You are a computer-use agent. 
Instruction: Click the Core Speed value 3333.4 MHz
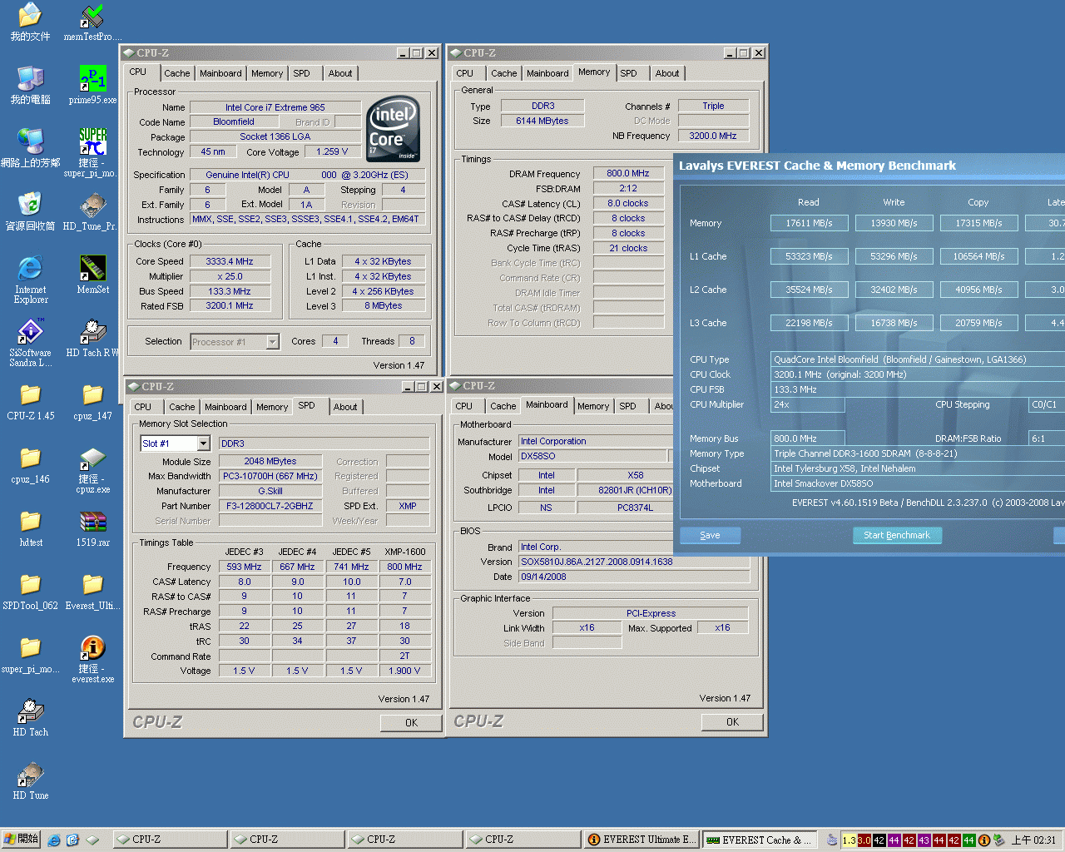pyautogui.click(x=230, y=261)
